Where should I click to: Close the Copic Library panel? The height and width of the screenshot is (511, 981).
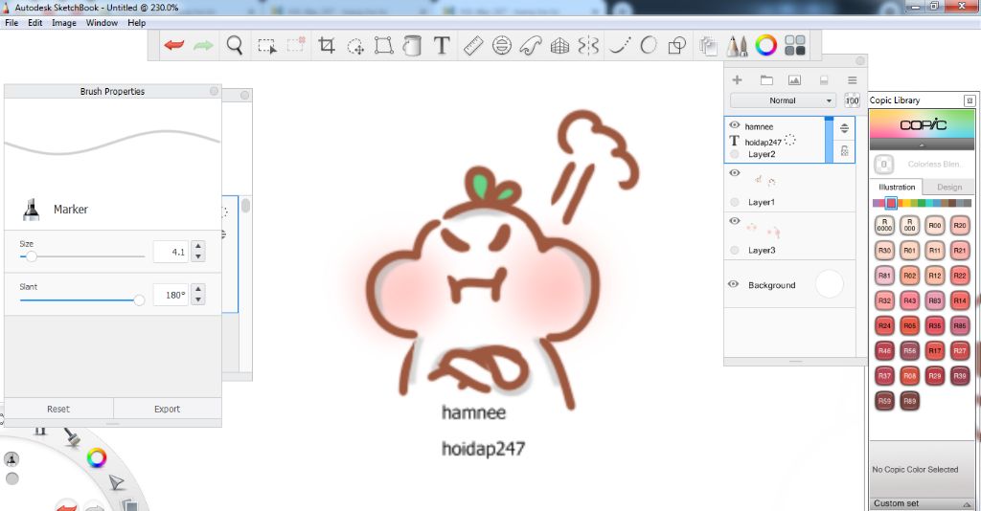coord(970,100)
